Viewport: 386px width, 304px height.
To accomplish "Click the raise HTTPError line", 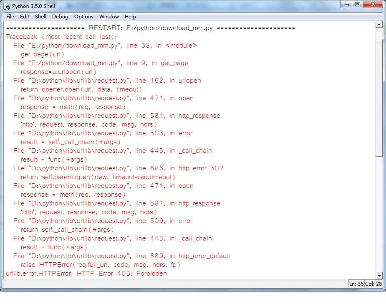I will point(100,265).
